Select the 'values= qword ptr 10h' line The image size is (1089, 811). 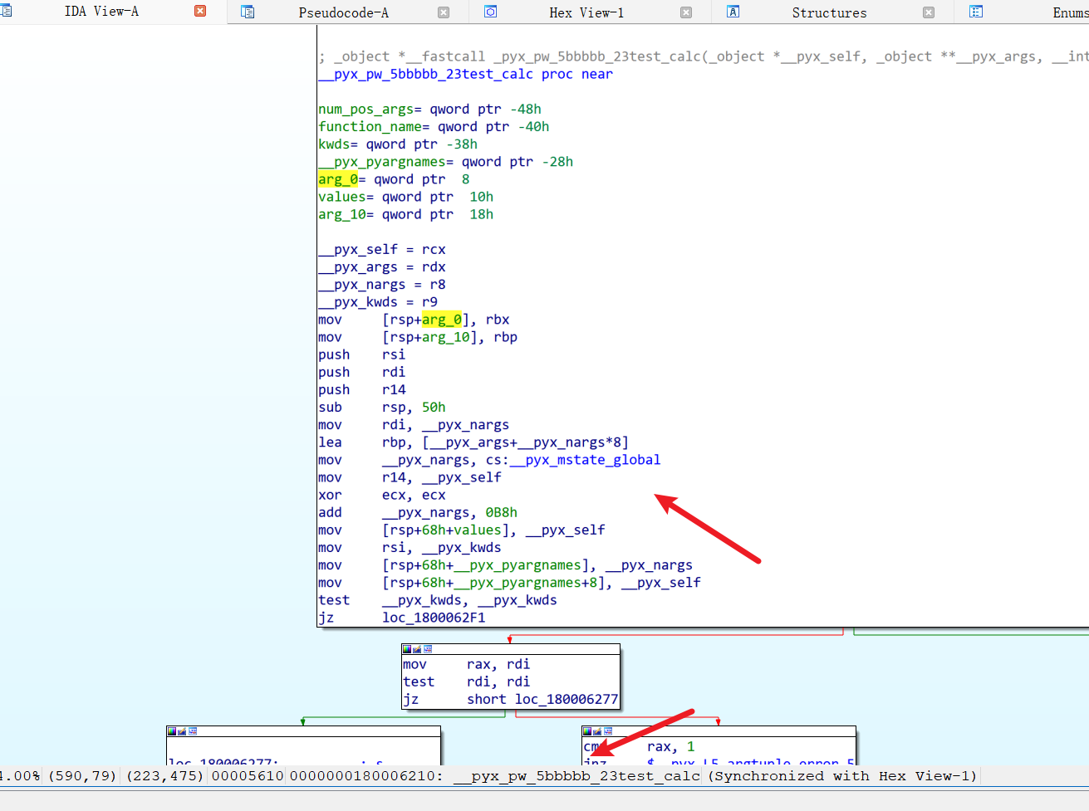tap(405, 197)
